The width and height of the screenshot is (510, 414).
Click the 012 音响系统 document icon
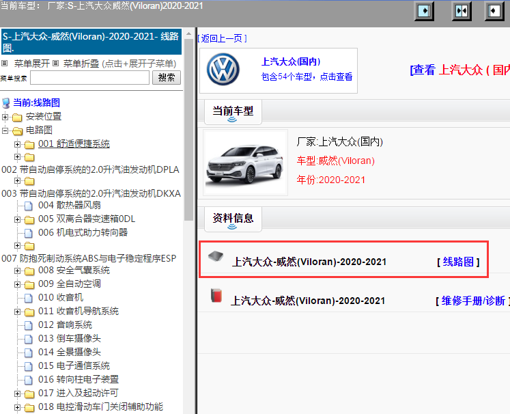[x=29, y=325]
